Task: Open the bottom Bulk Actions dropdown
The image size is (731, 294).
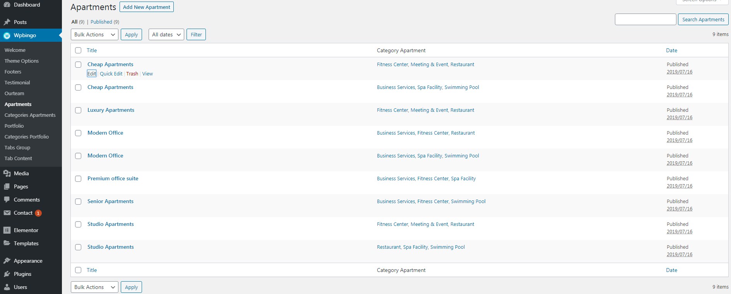Action: 94,287
